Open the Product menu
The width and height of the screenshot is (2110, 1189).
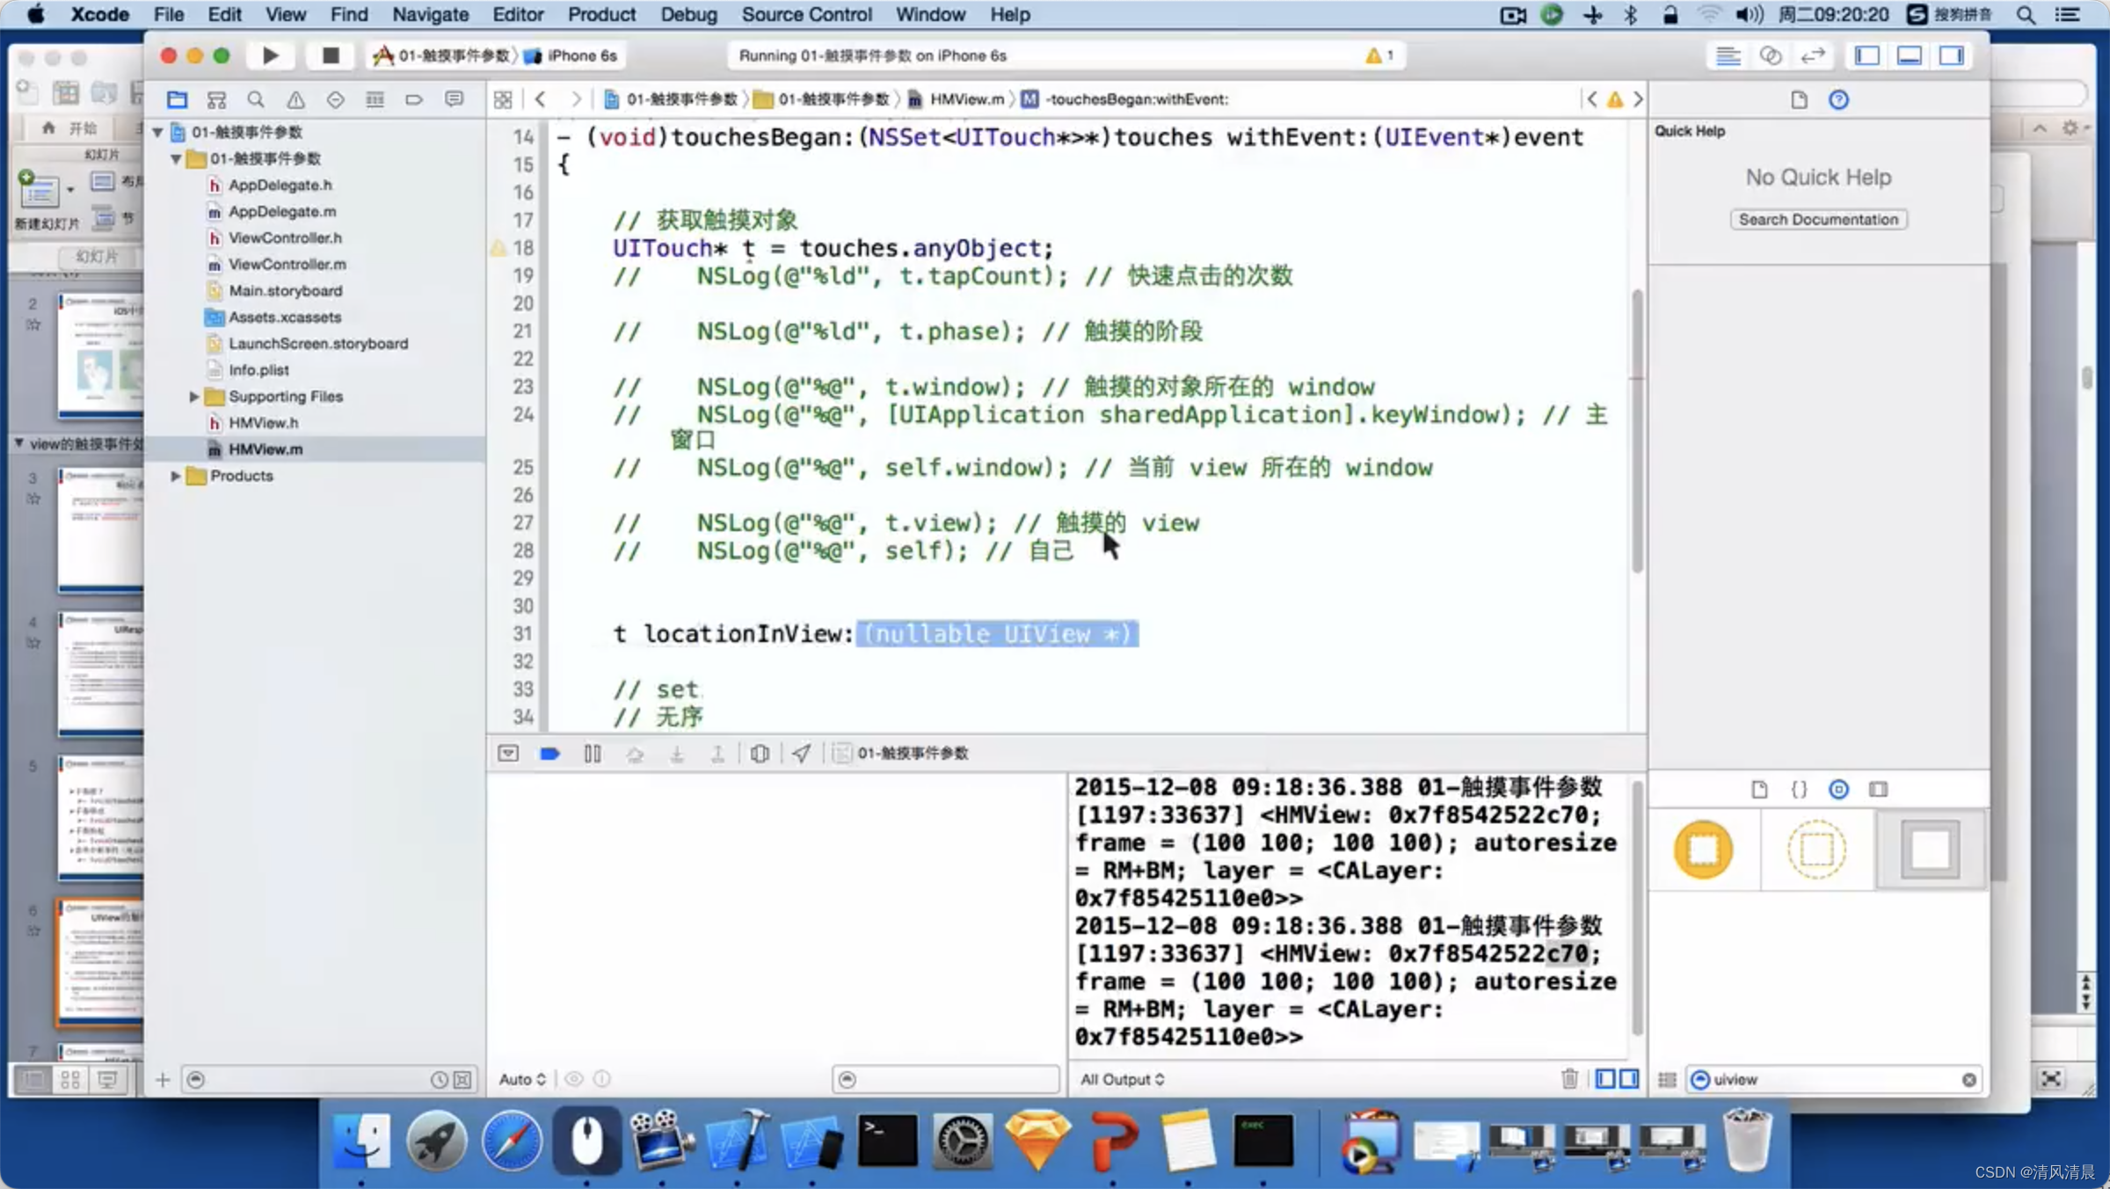coord(601,14)
